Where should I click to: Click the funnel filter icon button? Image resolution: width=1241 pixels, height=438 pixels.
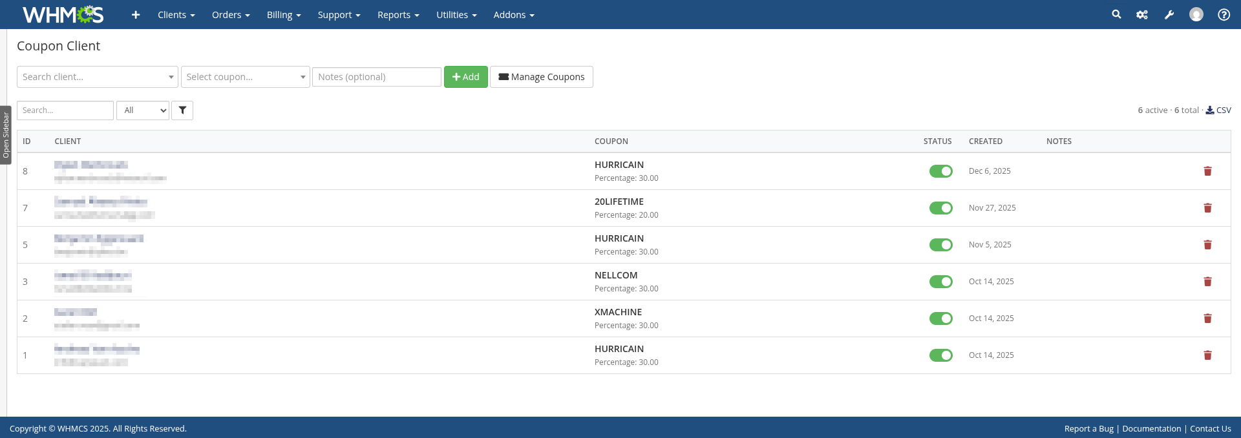pos(182,110)
